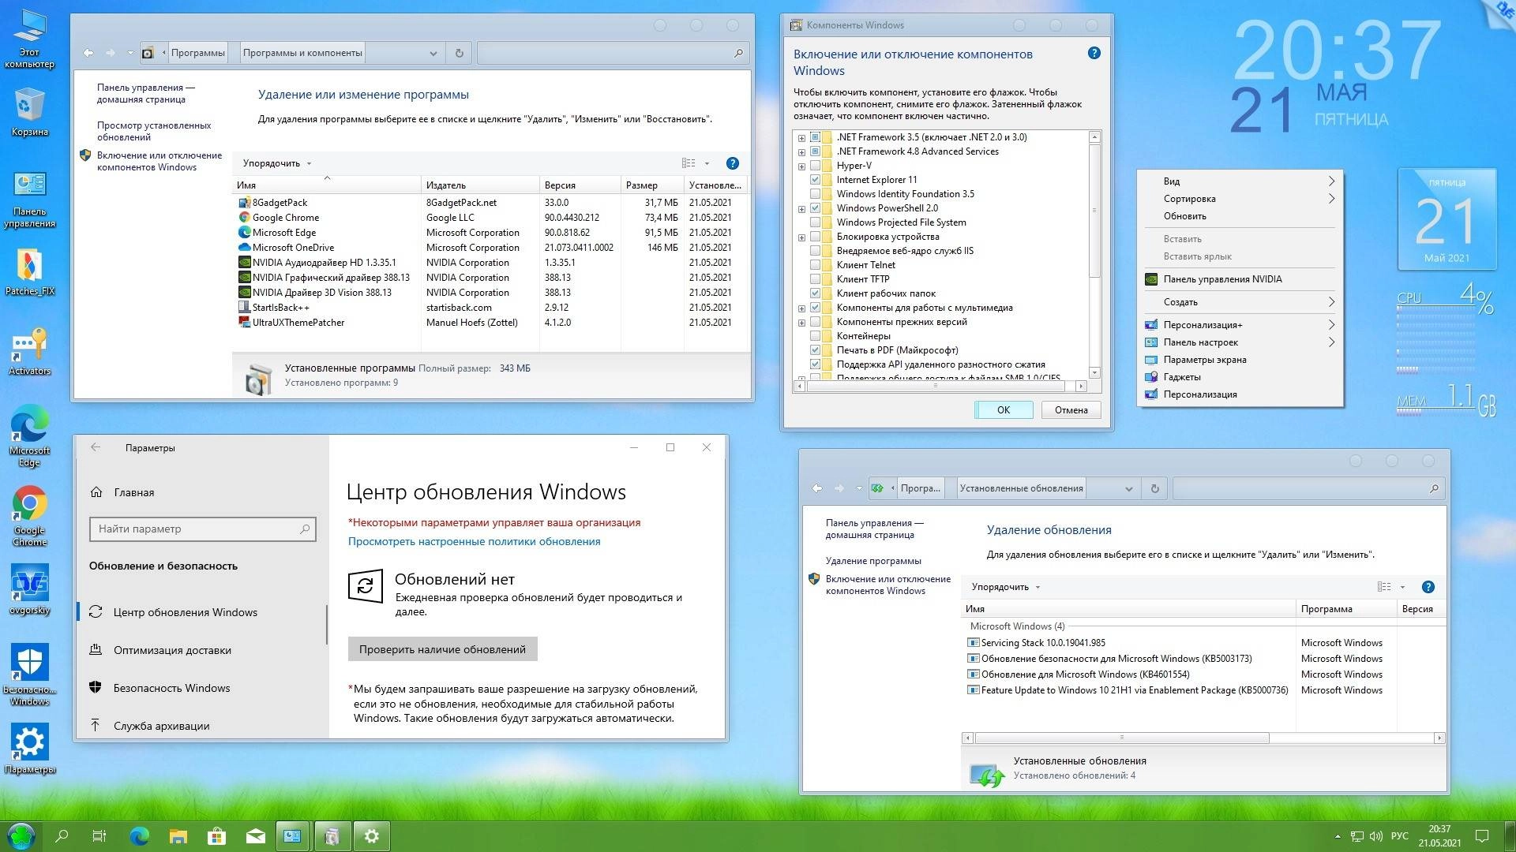Viewport: 1516px width, 852px height.
Task: Toggle .NET Framework 3.5 checkbox
Action: [815, 137]
